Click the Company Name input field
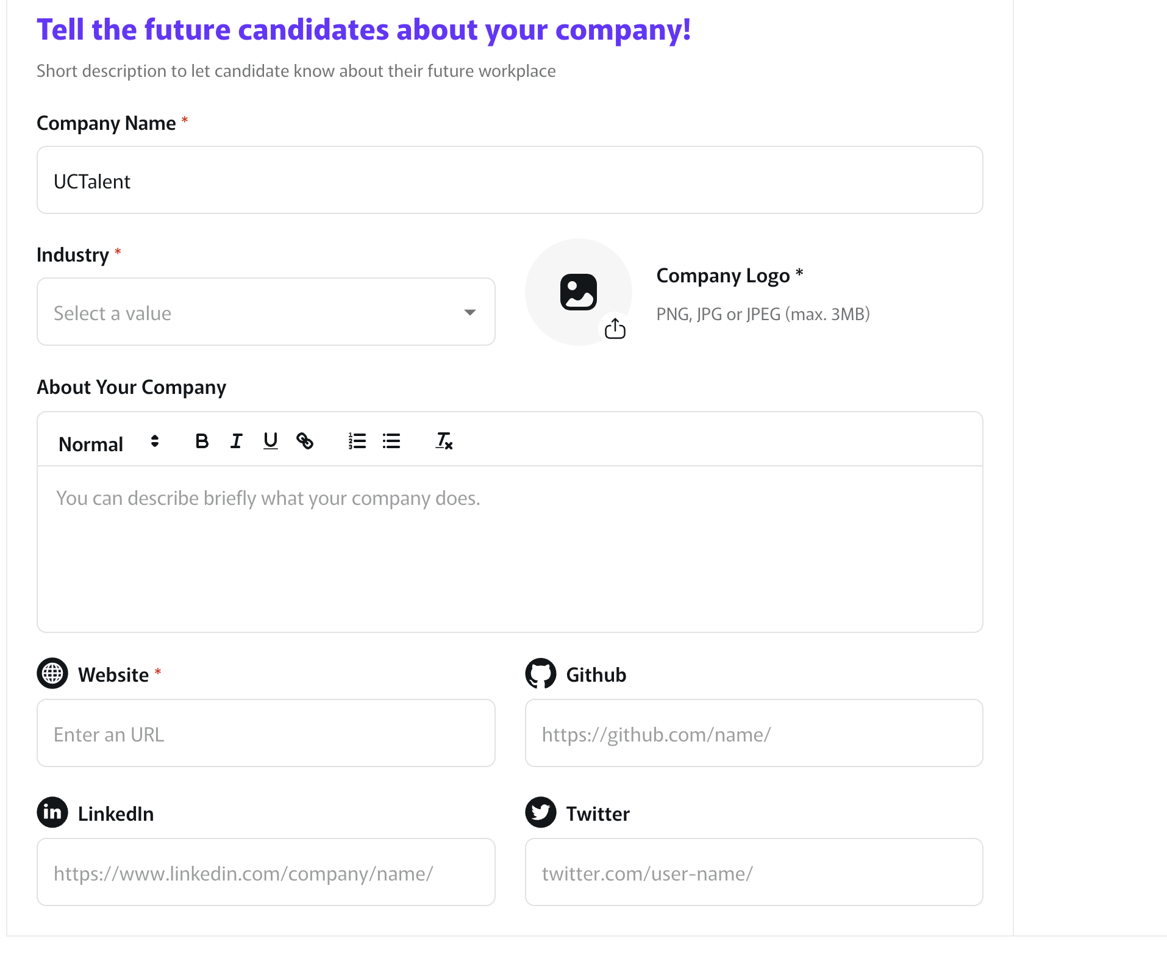This screenshot has height=961, width=1167. click(510, 180)
